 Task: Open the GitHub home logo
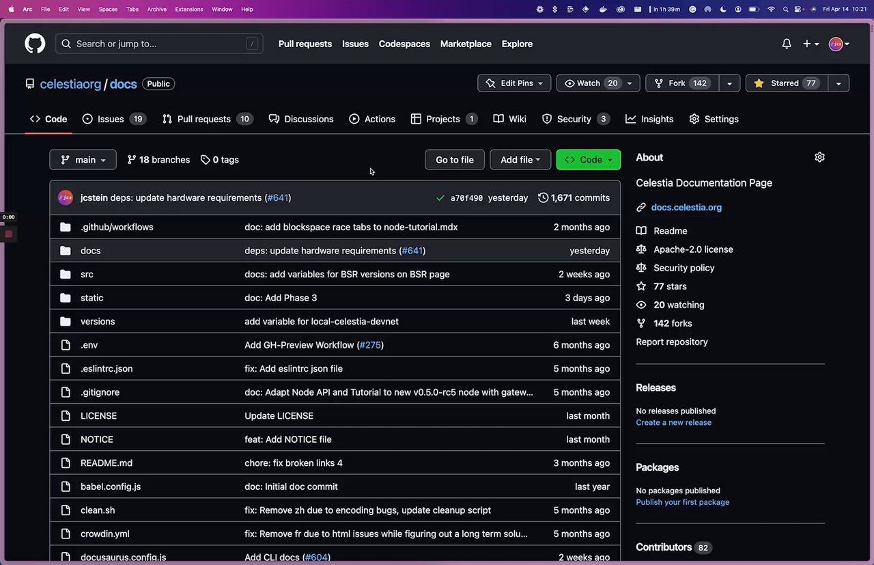tap(35, 44)
